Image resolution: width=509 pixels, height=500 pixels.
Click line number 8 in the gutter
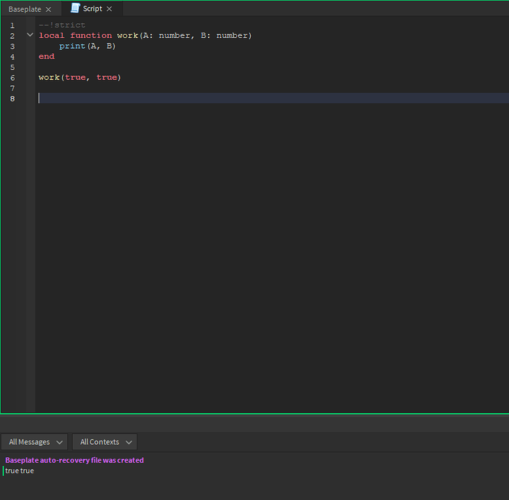[x=12, y=99]
